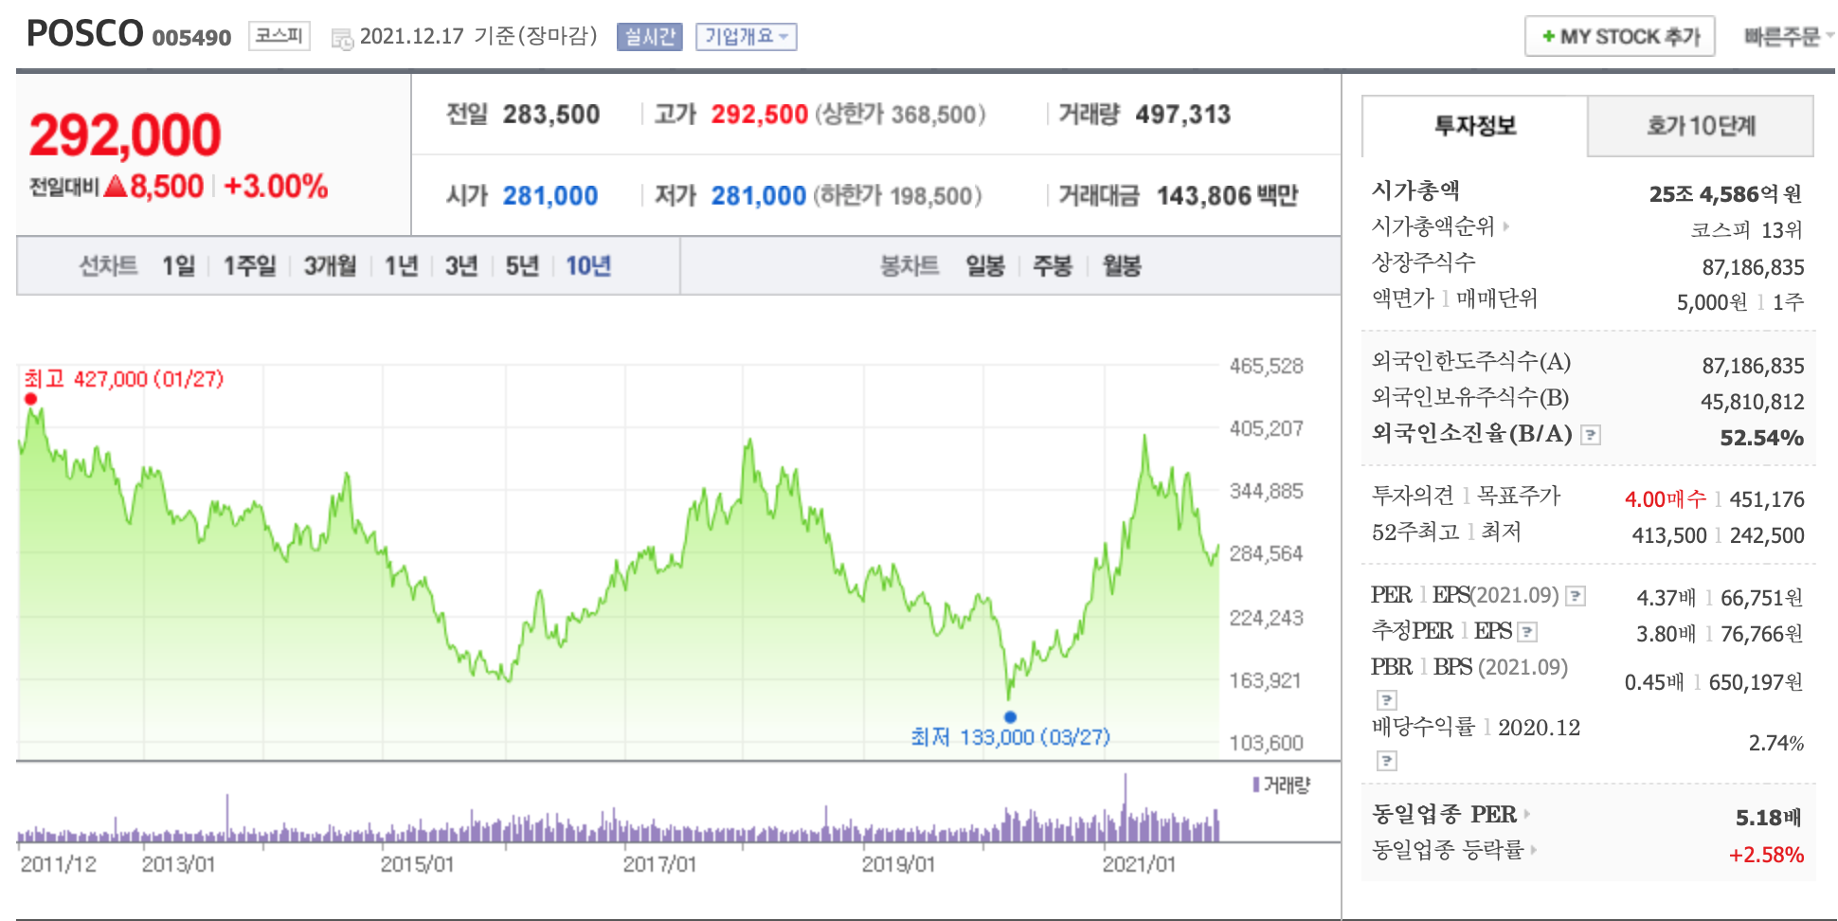The width and height of the screenshot is (1838, 921).
Task: Open the 기업개요 dropdown
Action: pyautogui.click(x=747, y=37)
